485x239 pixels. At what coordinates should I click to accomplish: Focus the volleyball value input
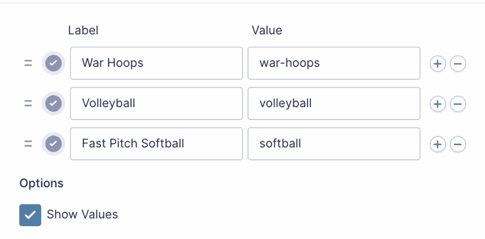pyautogui.click(x=333, y=103)
